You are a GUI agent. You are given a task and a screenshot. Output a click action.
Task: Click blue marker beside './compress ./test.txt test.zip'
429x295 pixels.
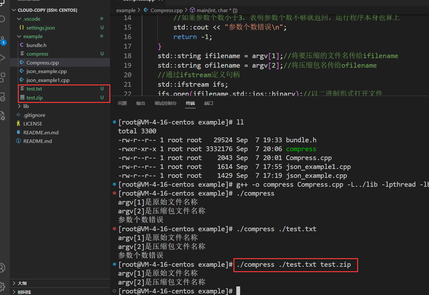click(114, 264)
